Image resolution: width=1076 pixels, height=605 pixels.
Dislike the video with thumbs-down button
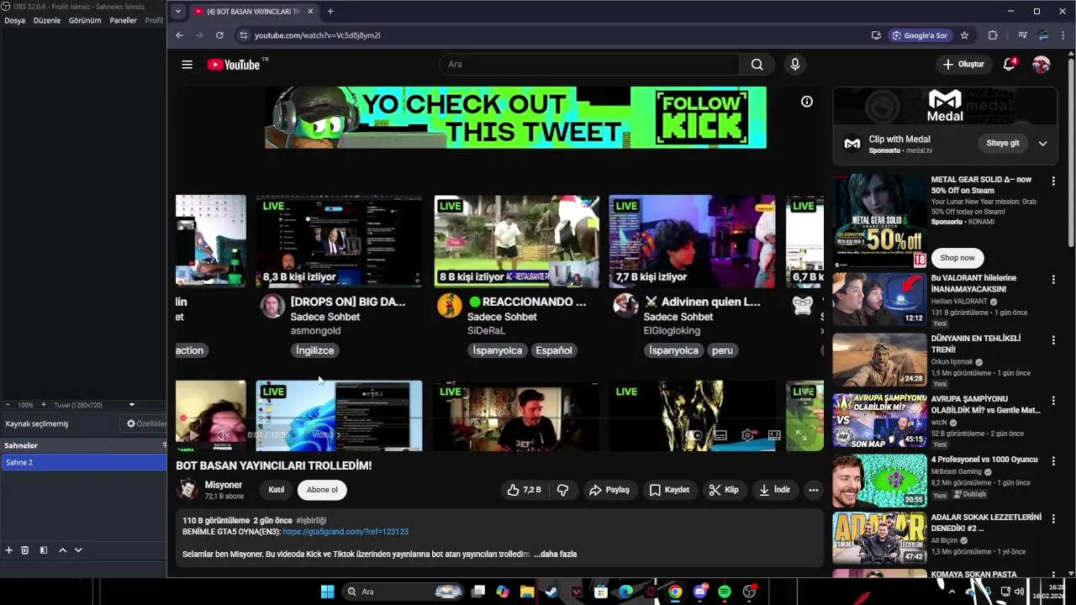[563, 490]
